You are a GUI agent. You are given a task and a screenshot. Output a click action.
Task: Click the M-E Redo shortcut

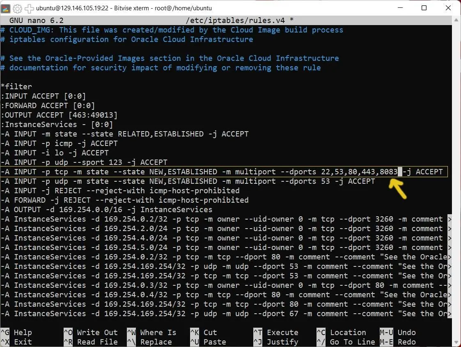(x=398, y=342)
